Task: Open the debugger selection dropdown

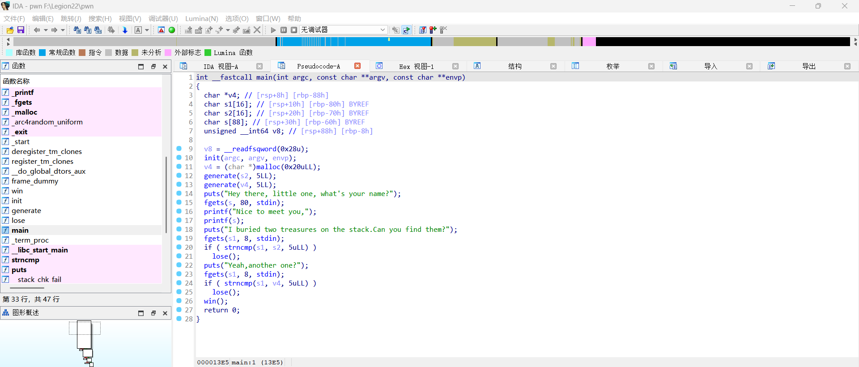Action: (383, 30)
